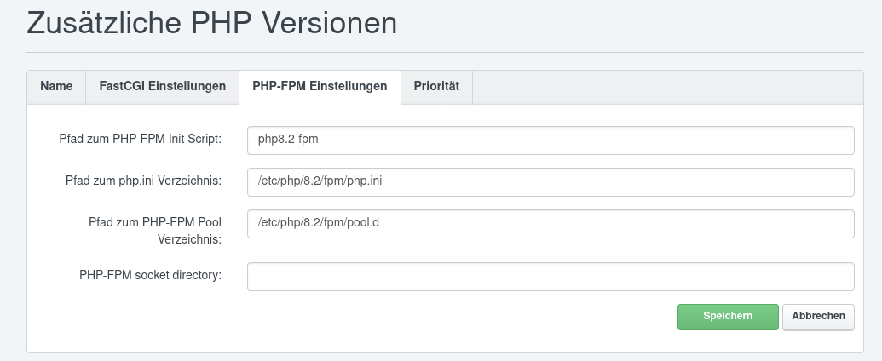Focus the PHP-FPM Pool Verzeichnis field
Image resolution: width=882 pixels, height=361 pixels.
click(551, 223)
